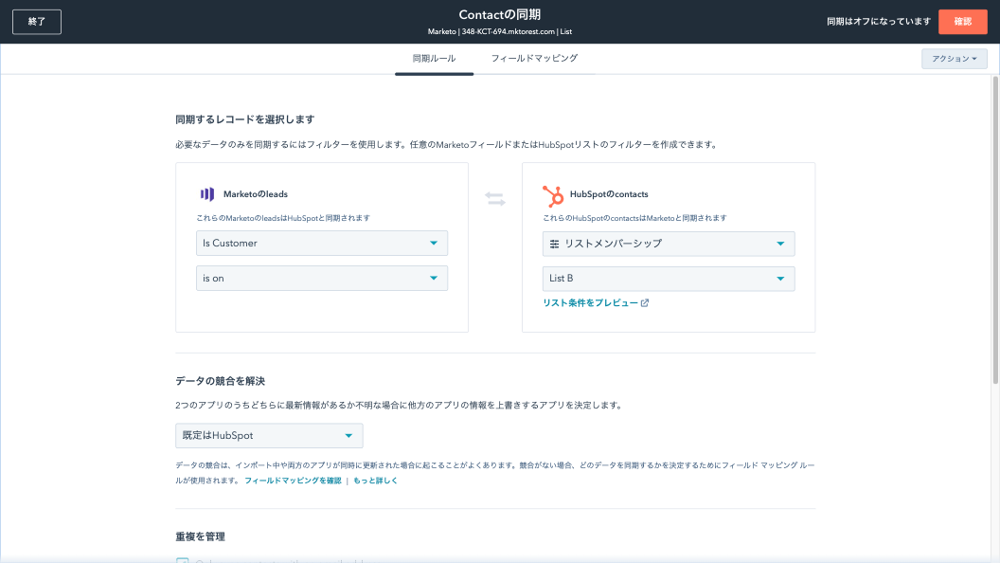1000x563 pixels.
Task: Open the 既定はHubSpot conflict dropdown
Action: (x=269, y=435)
